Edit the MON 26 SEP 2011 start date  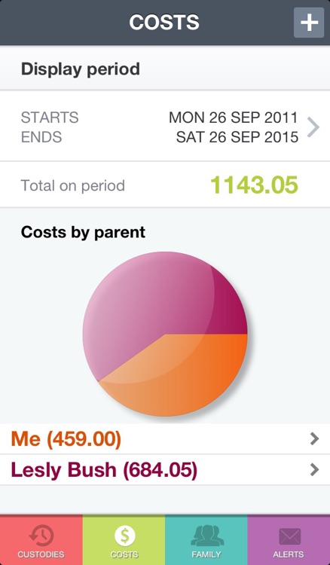point(234,118)
